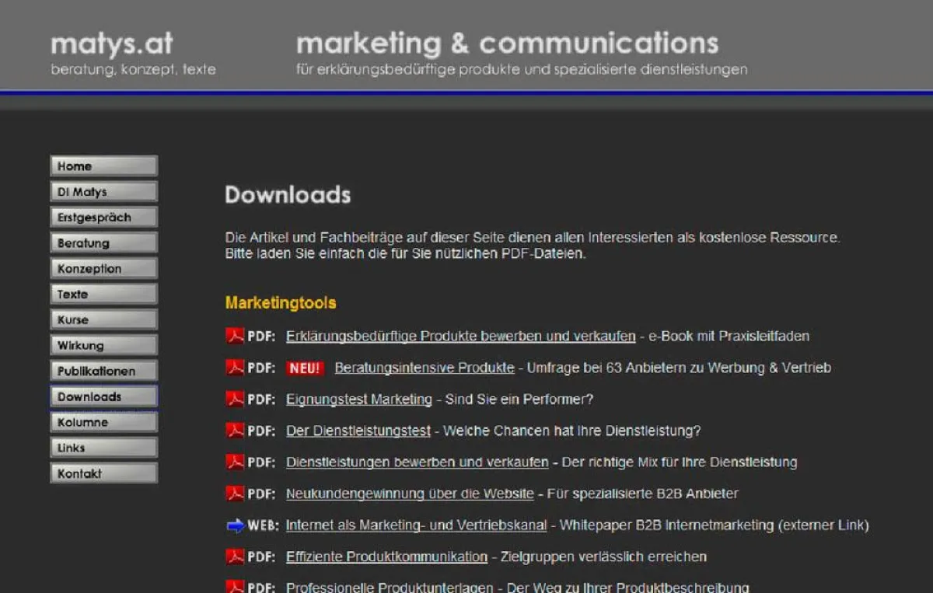Click the Dienstleistungen bewerben und verkaufen link
Image resolution: width=933 pixels, height=593 pixels.
pyautogui.click(x=416, y=462)
